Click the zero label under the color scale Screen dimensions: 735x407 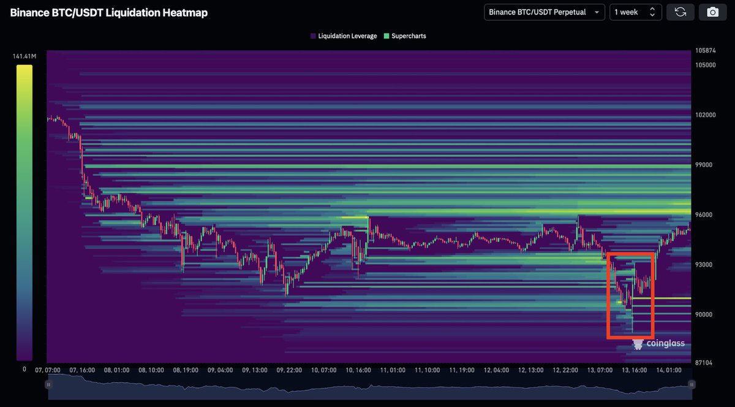click(24, 369)
